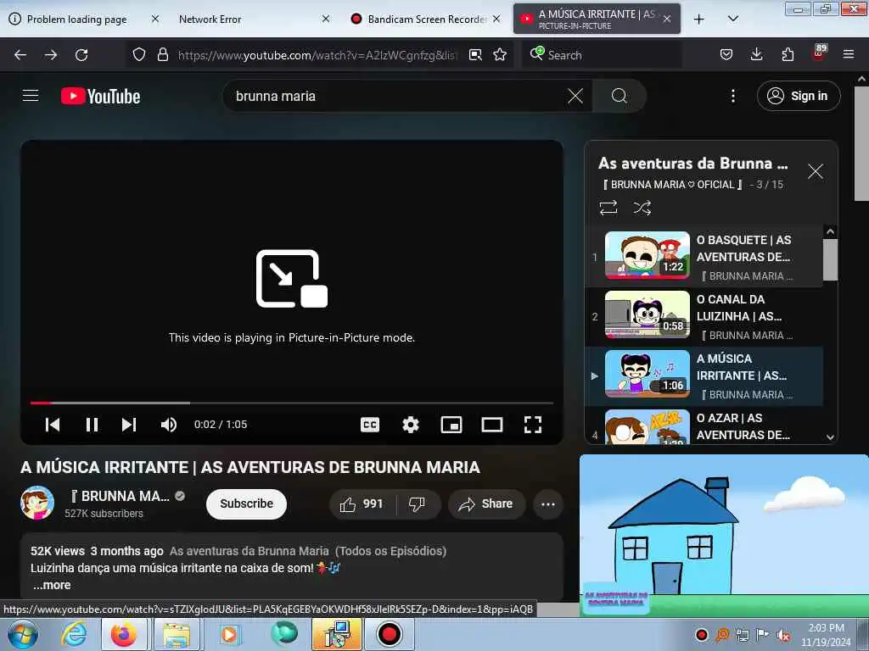Expand the list all tabs dropdown
This screenshot has height=651, width=869.
pos(732,19)
